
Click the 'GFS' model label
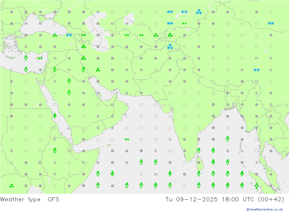click(54, 200)
